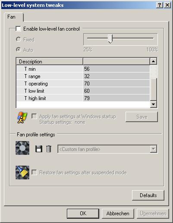
Task: Click the Abbrechen button
Action: pos(118,214)
